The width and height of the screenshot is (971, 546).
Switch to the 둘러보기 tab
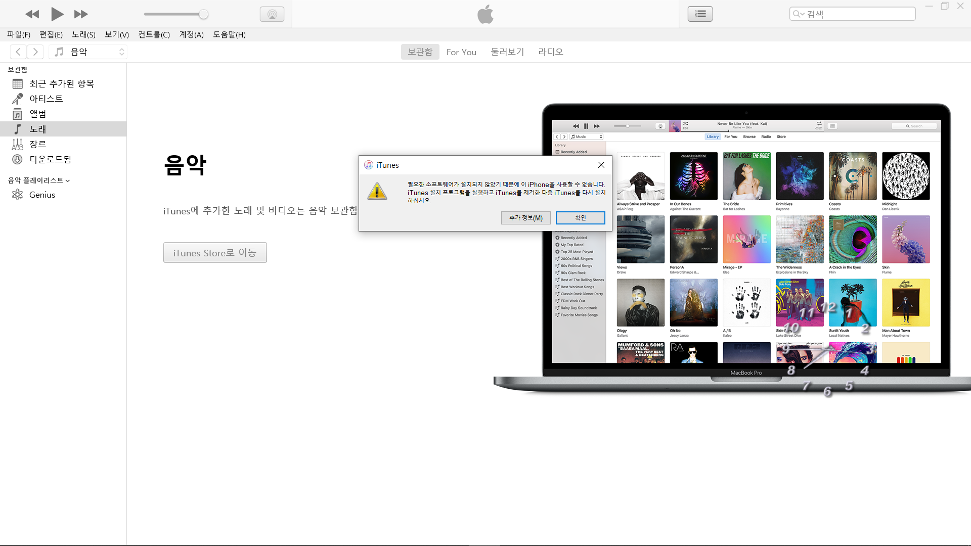[x=507, y=52]
